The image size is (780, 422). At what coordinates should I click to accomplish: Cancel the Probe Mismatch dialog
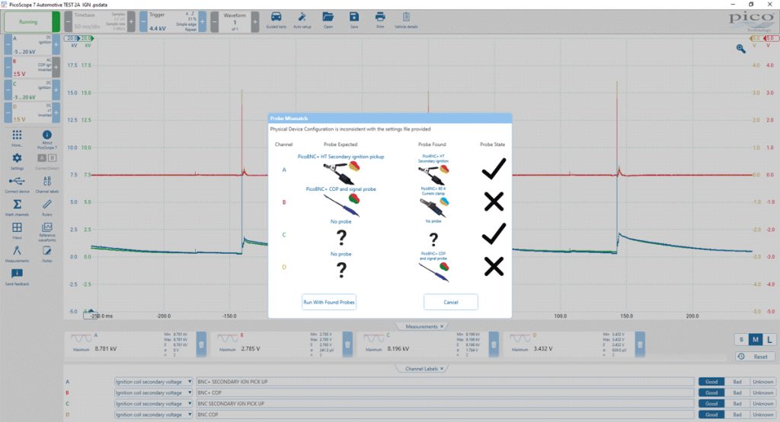click(451, 302)
